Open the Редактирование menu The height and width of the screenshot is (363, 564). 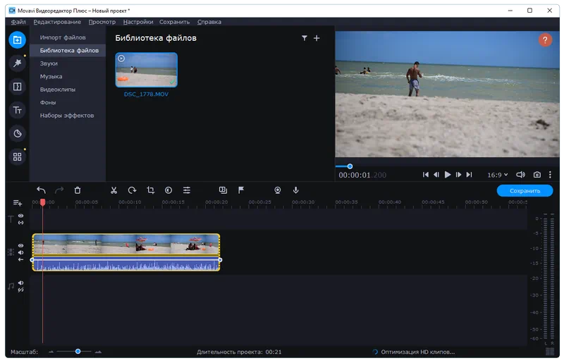[57, 22]
